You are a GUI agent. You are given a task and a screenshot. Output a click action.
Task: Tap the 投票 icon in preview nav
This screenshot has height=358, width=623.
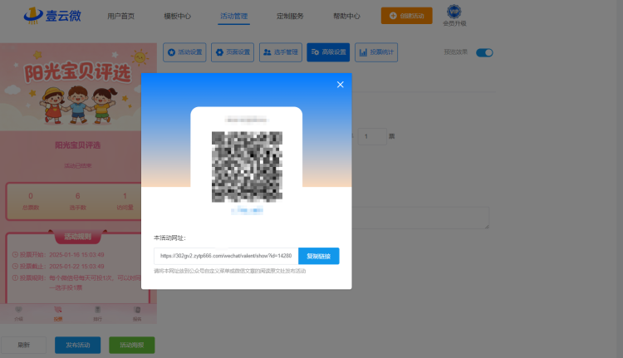pyautogui.click(x=58, y=313)
